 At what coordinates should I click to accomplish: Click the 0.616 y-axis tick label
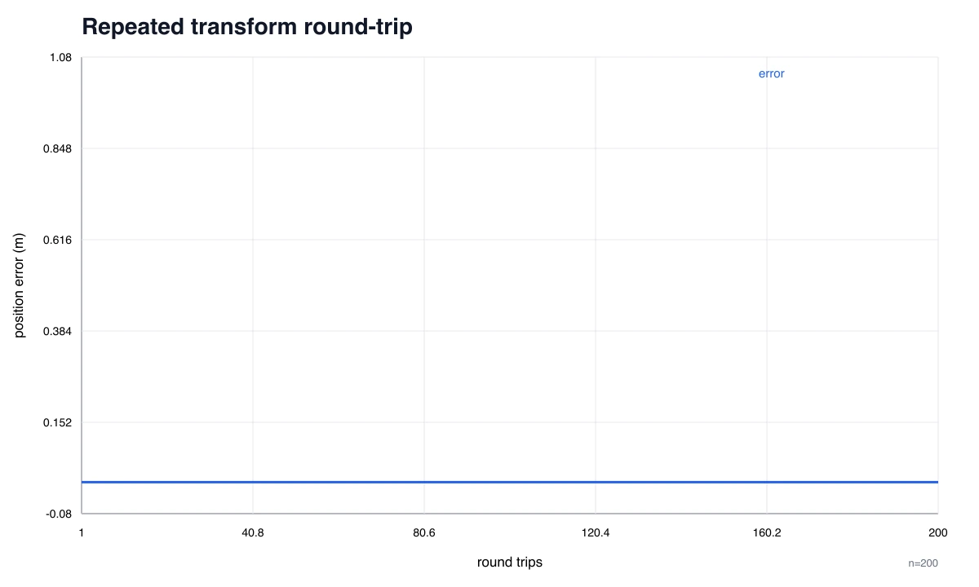pos(58,240)
